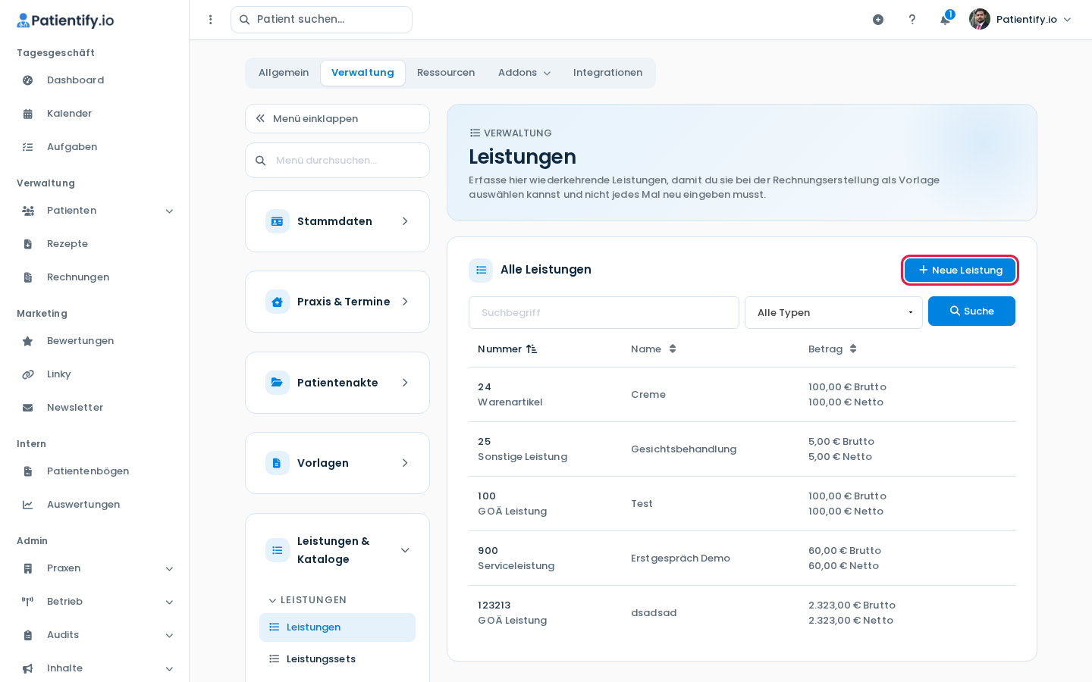Switch to the Ressourcen tab
The height and width of the screenshot is (682, 1092).
click(x=446, y=73)
